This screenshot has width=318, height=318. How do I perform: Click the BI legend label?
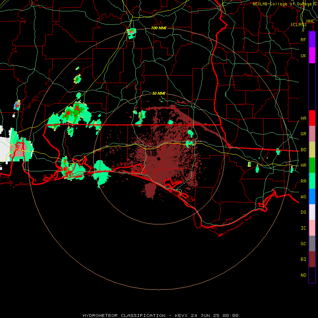[x=303, y=259]
